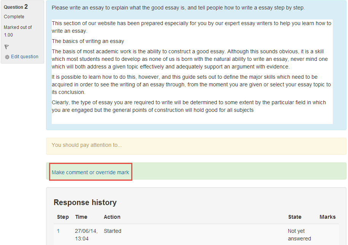Click the Complete status text
This screenshot has width=348, height=245.
pyautogui.click(x=14, y=17)
